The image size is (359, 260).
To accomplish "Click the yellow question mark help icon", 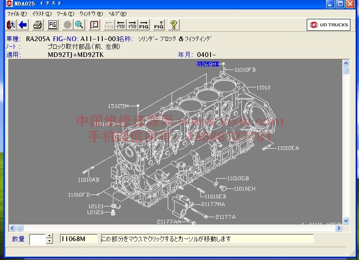I will point(173,25).
